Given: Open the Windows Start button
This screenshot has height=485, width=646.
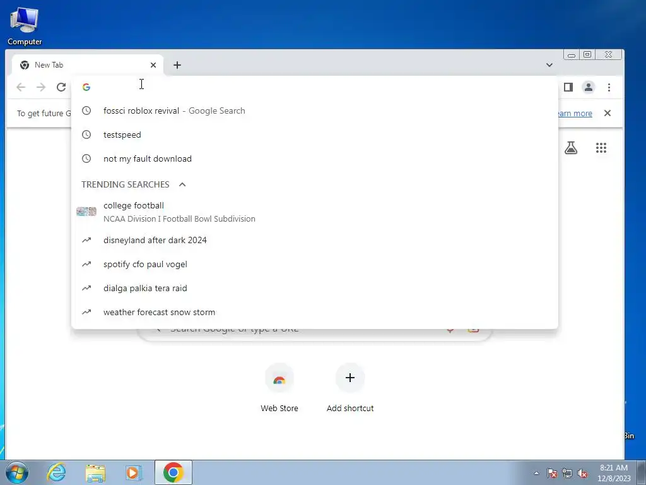Looking at the screenshot, I should coord(17,472).
